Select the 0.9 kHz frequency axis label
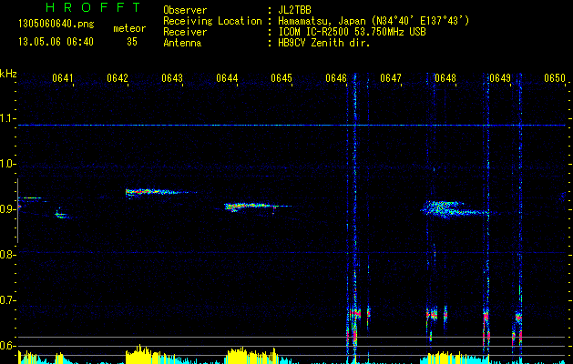The width and height of the screenshot is (573, 364). [x=9, y=210]
